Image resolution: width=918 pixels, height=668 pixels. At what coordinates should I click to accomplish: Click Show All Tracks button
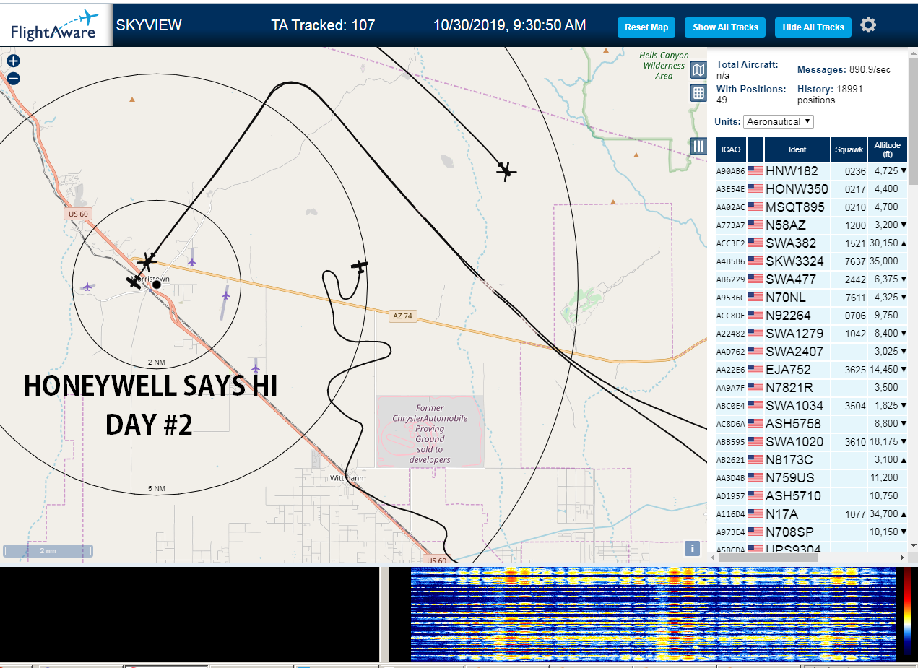(x=725, y=27)
